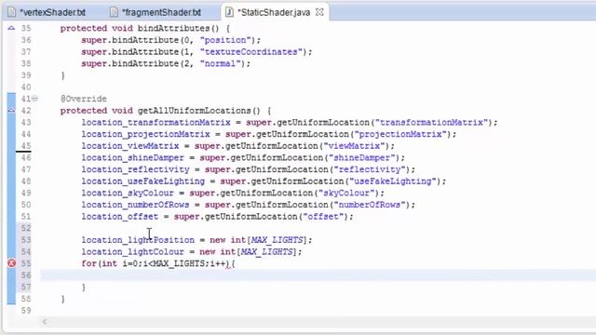Click location_reflectivity variable
Image resolution: width=596 pixels, height=335 pixels.
pyautogui.click(x=135, y=169)
